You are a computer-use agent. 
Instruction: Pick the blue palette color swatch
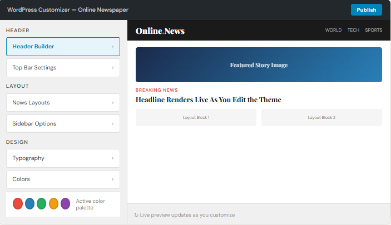coord(29,203)
